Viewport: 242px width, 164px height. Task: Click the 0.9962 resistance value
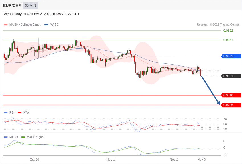coord(228,30)
